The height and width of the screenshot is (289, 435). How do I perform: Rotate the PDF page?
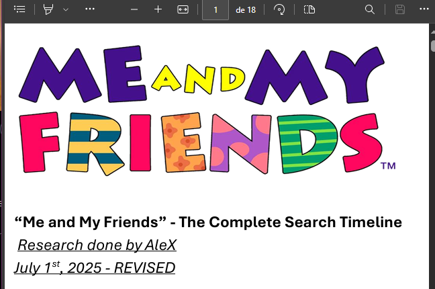point(279,9)
